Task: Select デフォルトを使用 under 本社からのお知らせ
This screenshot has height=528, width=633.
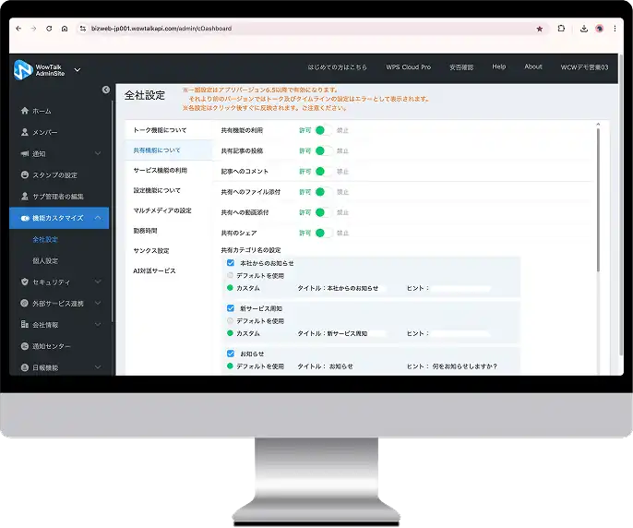Action: (230, 275)
